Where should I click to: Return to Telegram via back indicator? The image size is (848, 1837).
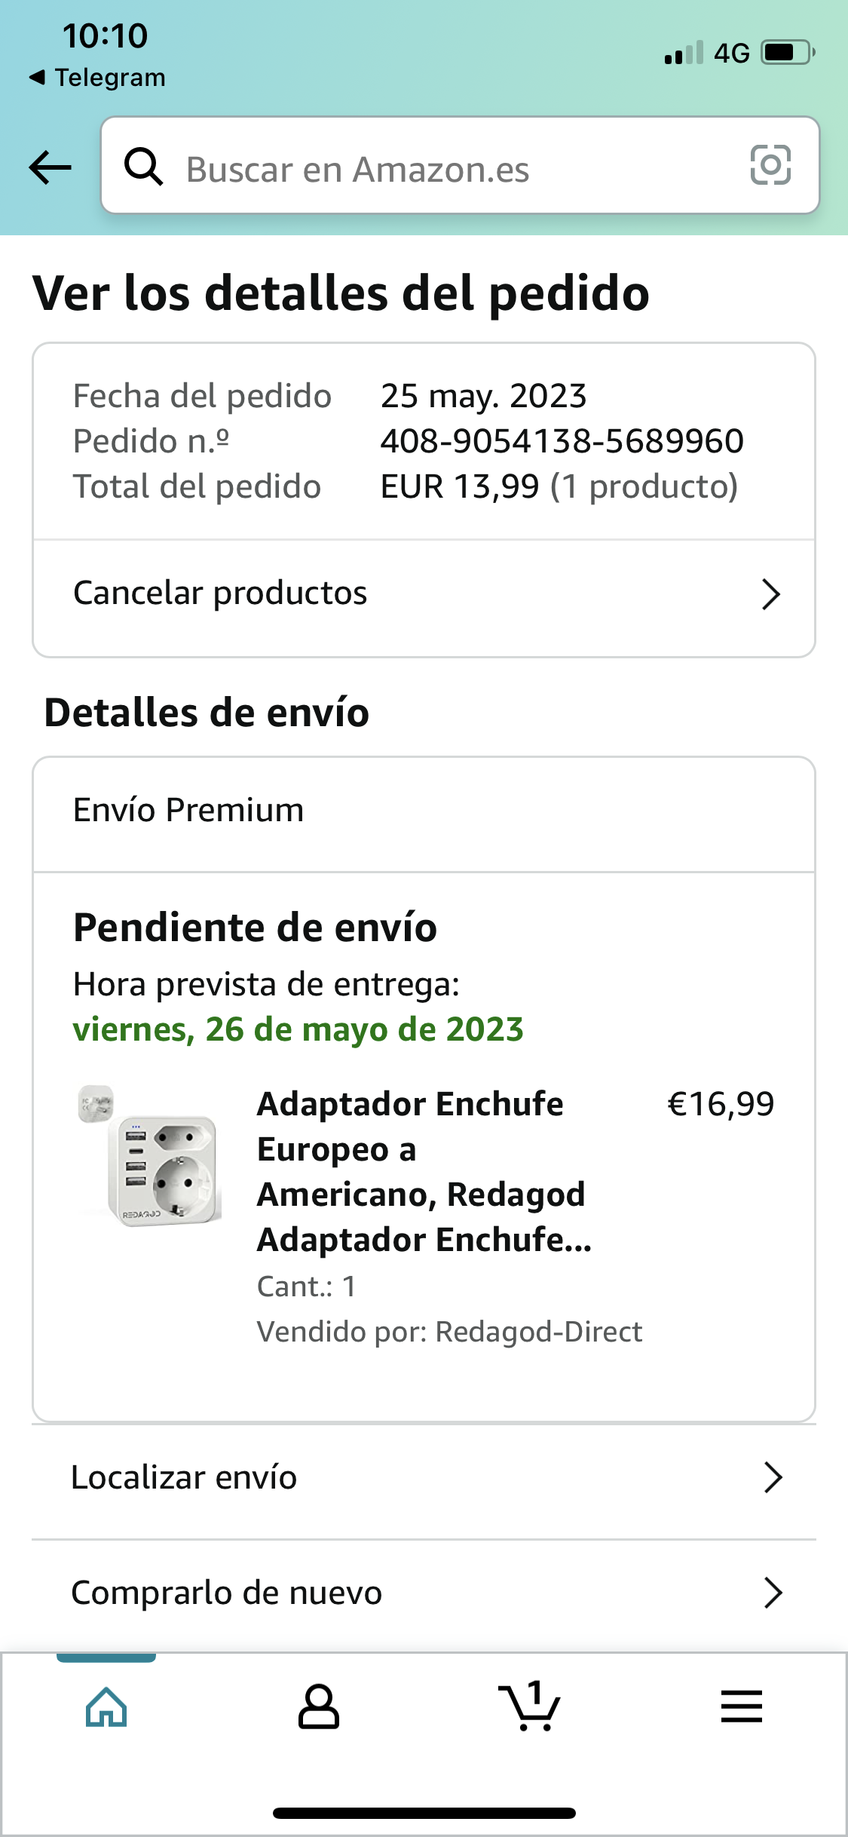click(98, 78)
